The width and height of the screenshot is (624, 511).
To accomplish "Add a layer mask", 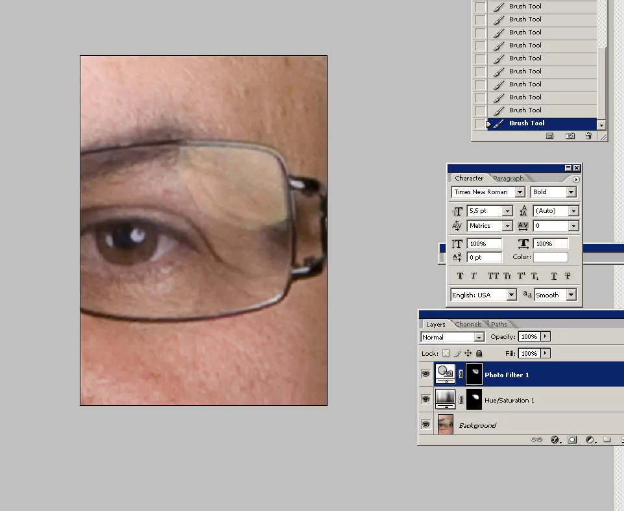I will point(572,440).
